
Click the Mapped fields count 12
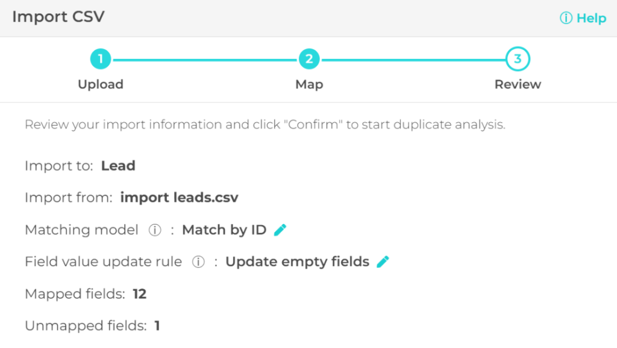coord(140,294)
